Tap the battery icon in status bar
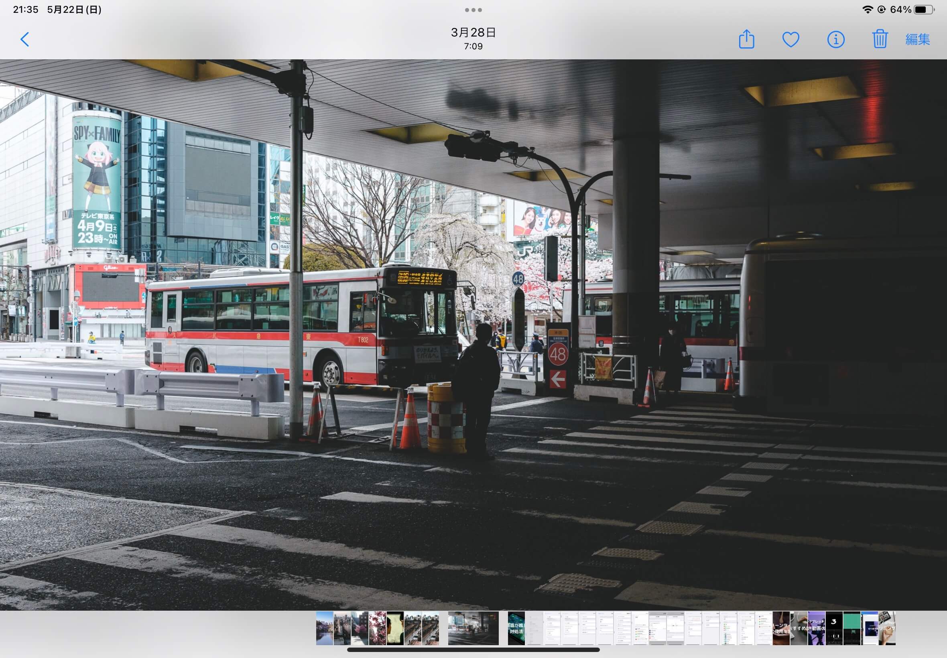The image size is (947, 658). 924,10
